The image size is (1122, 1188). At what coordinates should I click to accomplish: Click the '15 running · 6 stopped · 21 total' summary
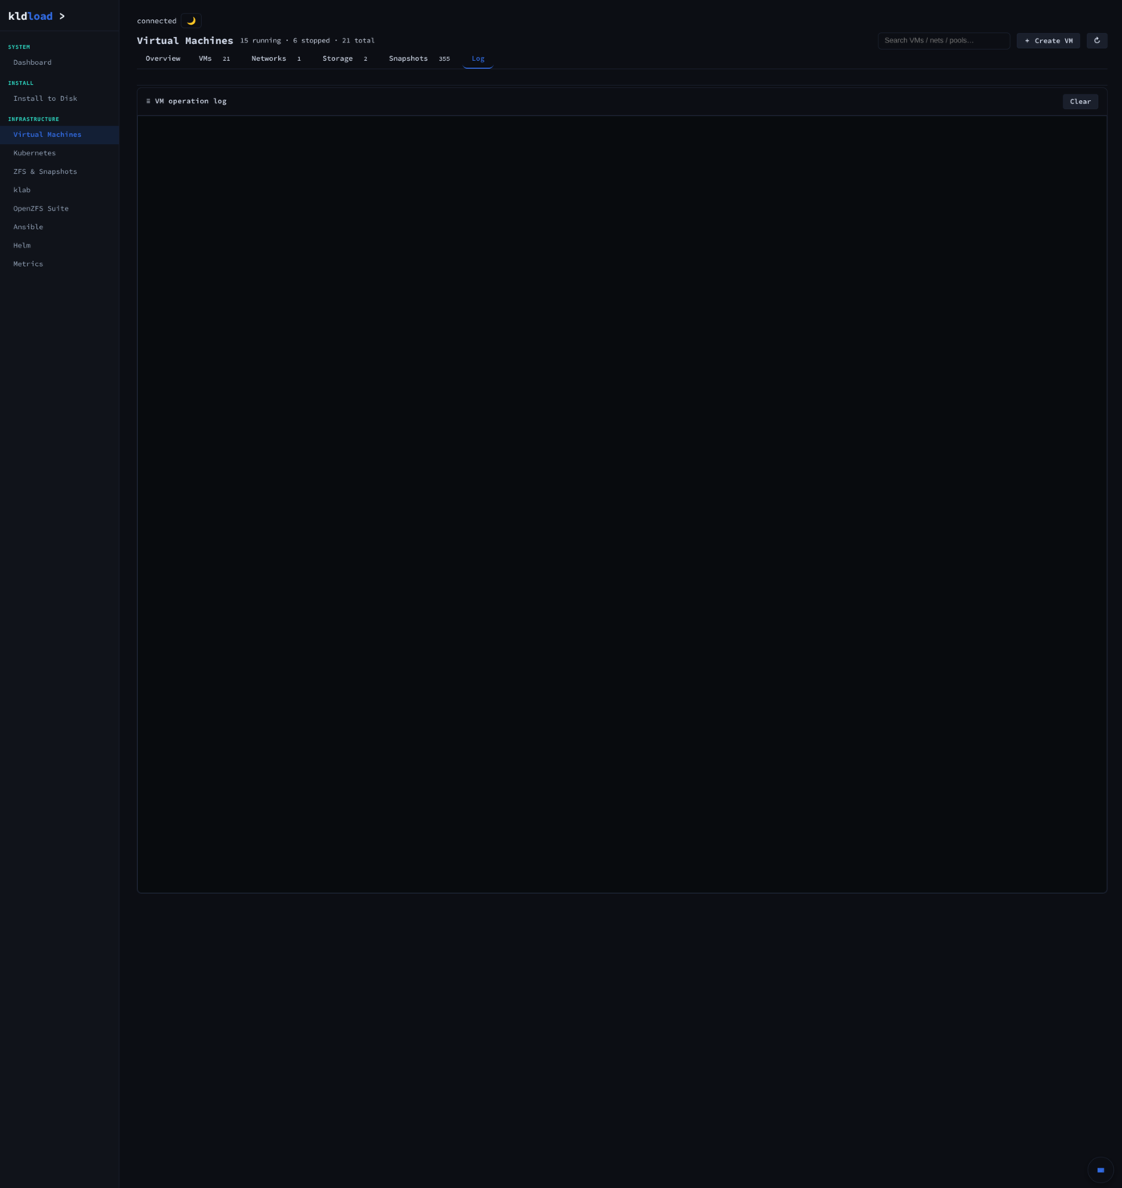click(x=307, y=41)
